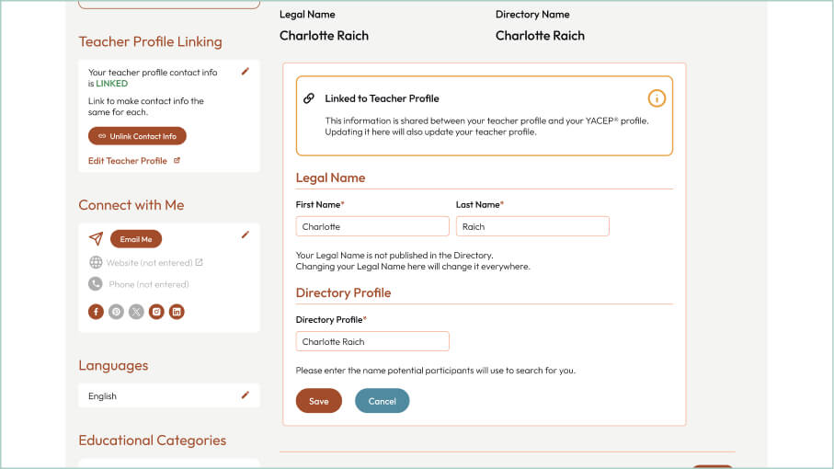This screenshot has height=469, width=834.
Task: Click into the Last Name field
Action: point(532,226)
